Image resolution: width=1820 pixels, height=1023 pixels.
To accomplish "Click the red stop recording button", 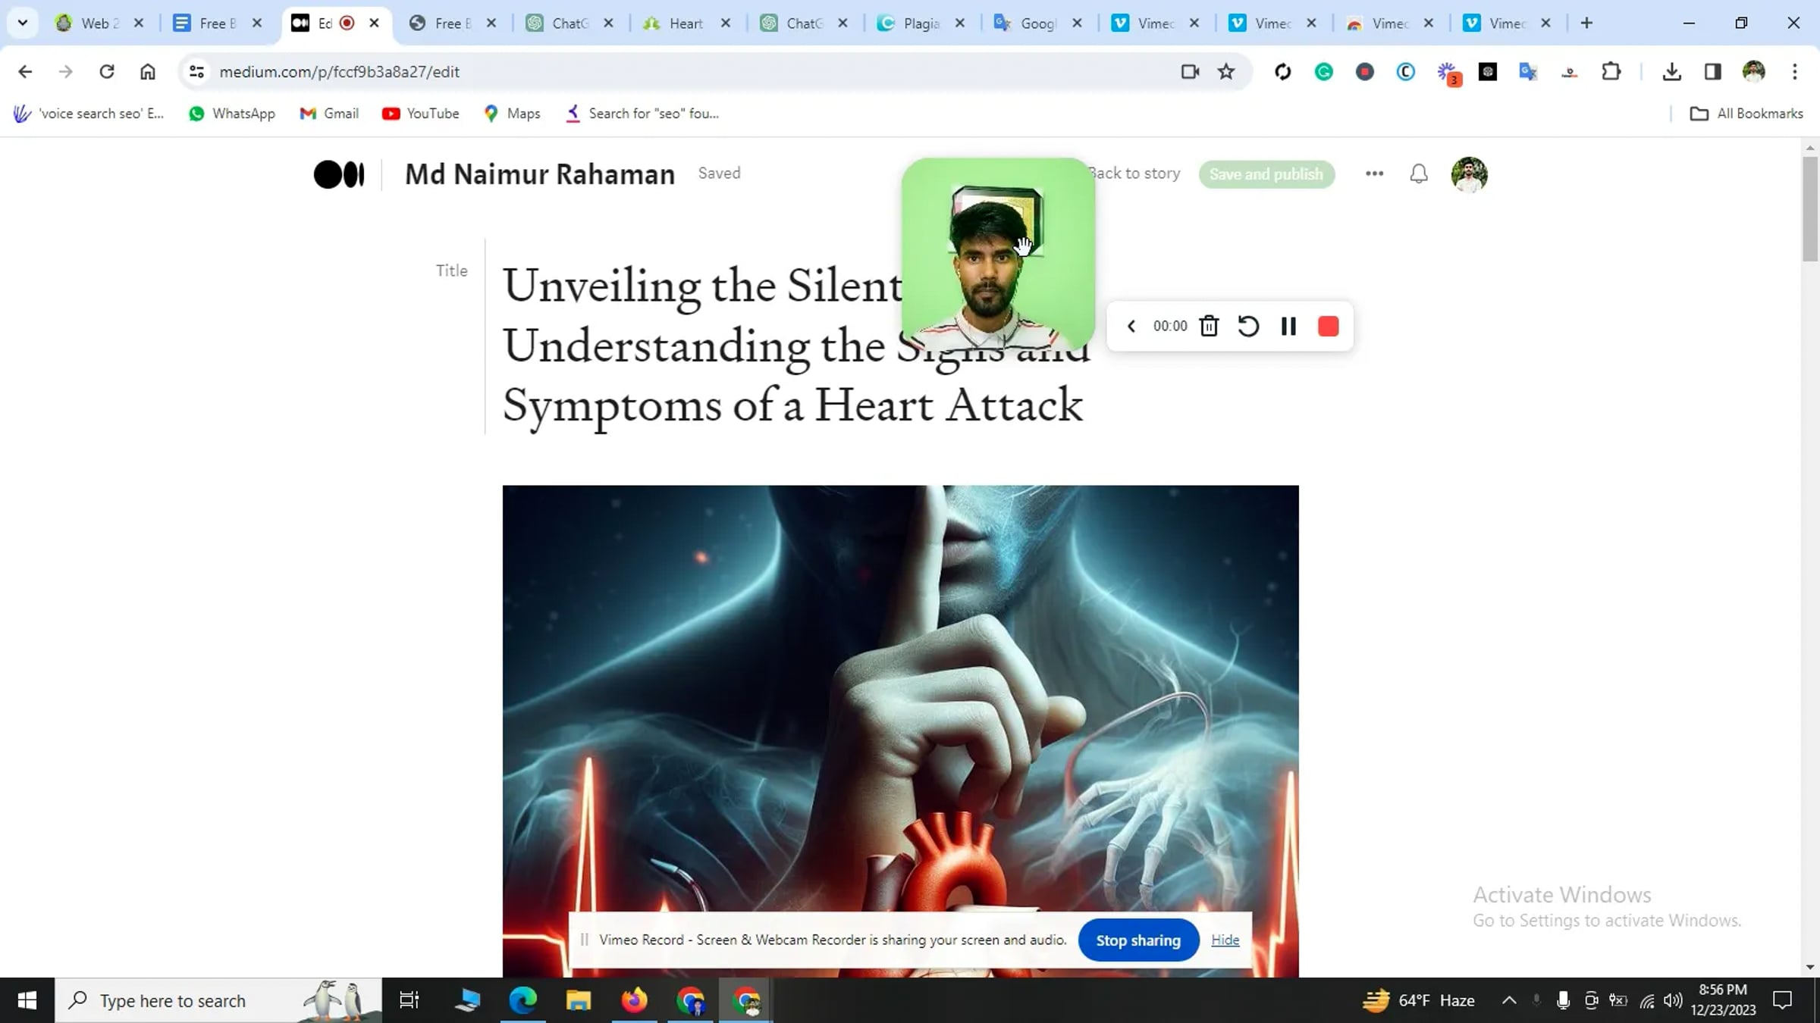I will coord(1328,326).
